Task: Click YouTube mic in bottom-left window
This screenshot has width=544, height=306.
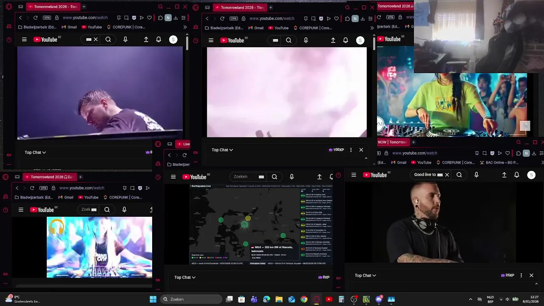Action: pos(124,210)
